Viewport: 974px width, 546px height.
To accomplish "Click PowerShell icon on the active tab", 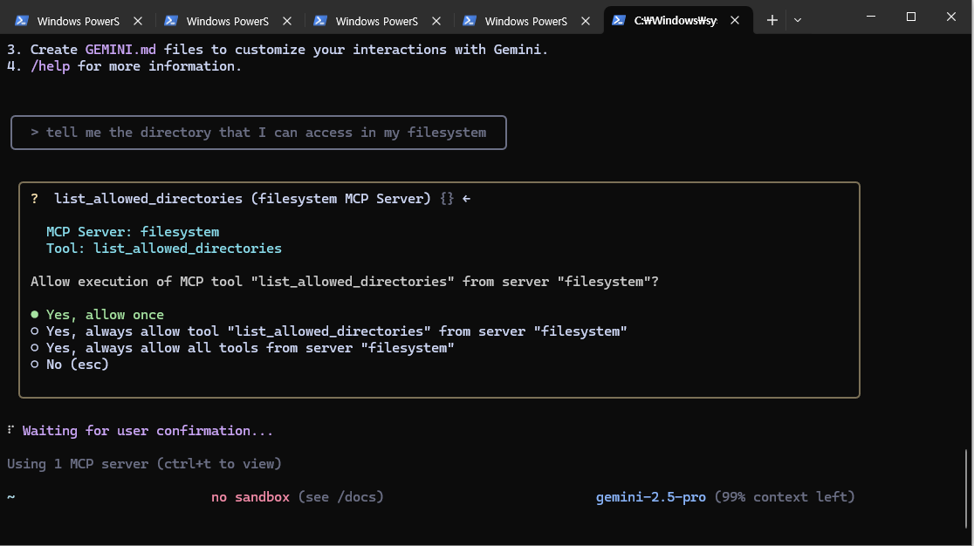I will point(619,20).
